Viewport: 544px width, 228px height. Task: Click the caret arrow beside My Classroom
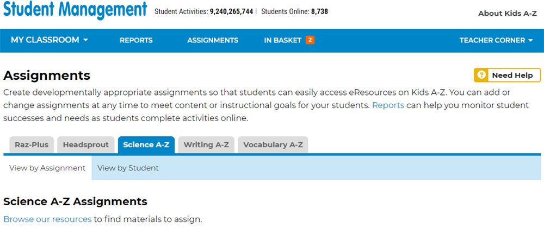(85, 40)
